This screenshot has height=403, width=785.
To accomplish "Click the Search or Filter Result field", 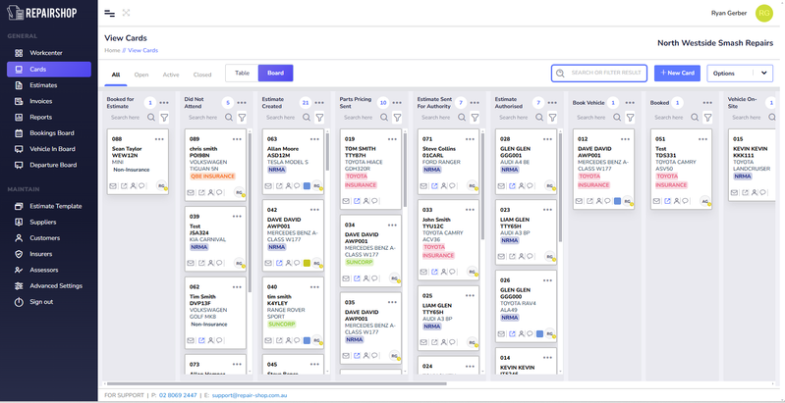I will click(599, 74).
